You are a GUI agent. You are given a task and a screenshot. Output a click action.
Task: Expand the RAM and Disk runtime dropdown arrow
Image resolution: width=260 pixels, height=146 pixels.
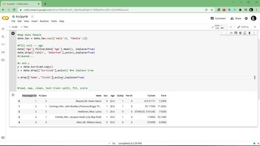pos(231,27)
